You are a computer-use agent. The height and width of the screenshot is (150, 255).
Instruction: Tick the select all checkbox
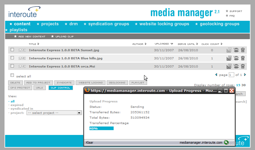point(12,75)
